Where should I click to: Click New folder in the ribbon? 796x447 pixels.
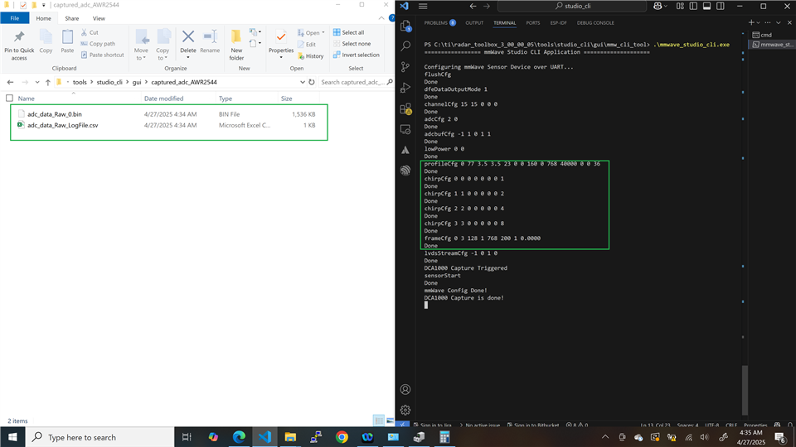(x=236, y=46)
